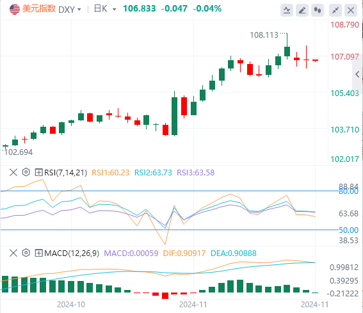Click the 102.017 price axis label
Viewport: 363px width, 313px height.
tap(344, 159)
